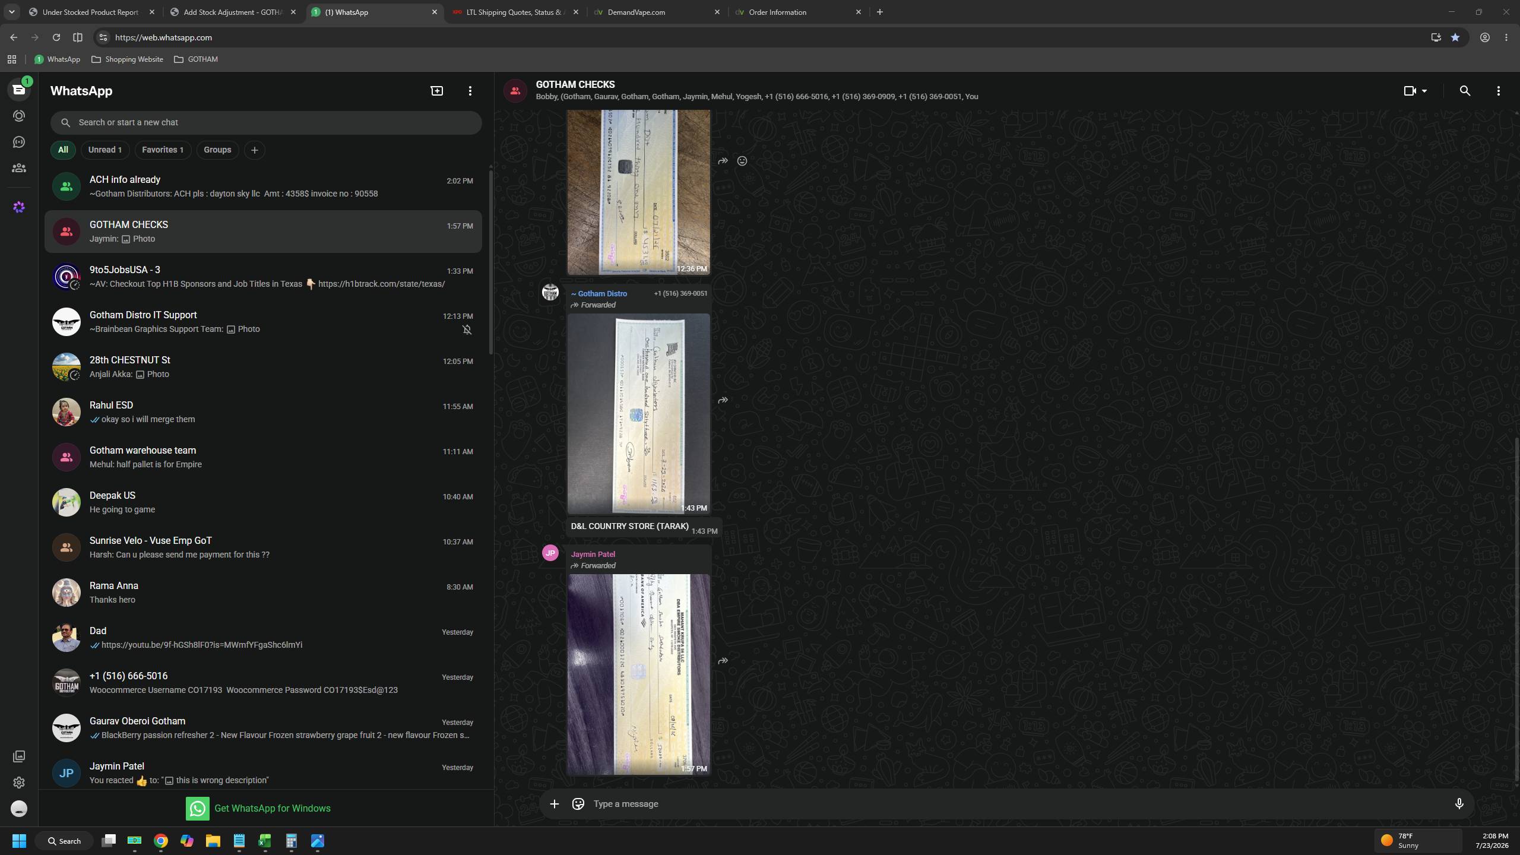Open the ACH info already chat
Viewport: 1520px width, 855px height.
pos(263,186)
